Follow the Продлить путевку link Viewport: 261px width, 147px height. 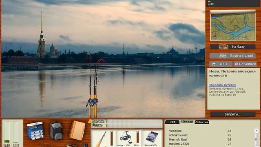click(x=222, y=85)
